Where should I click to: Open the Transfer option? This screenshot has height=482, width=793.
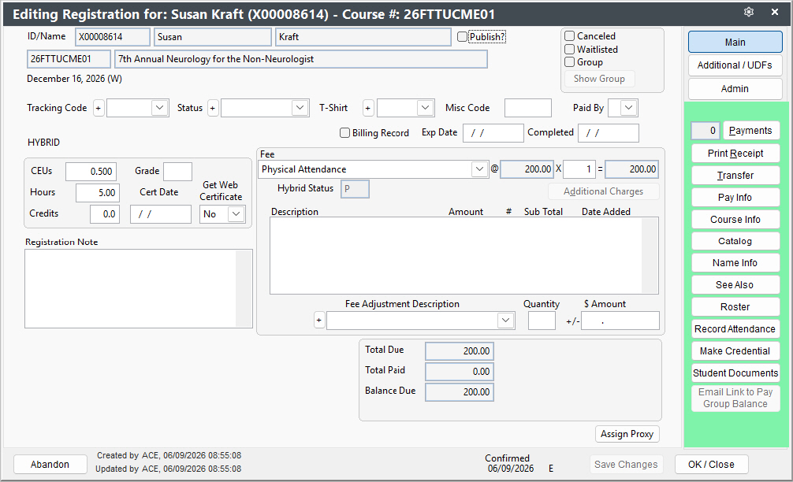(735, 176)
